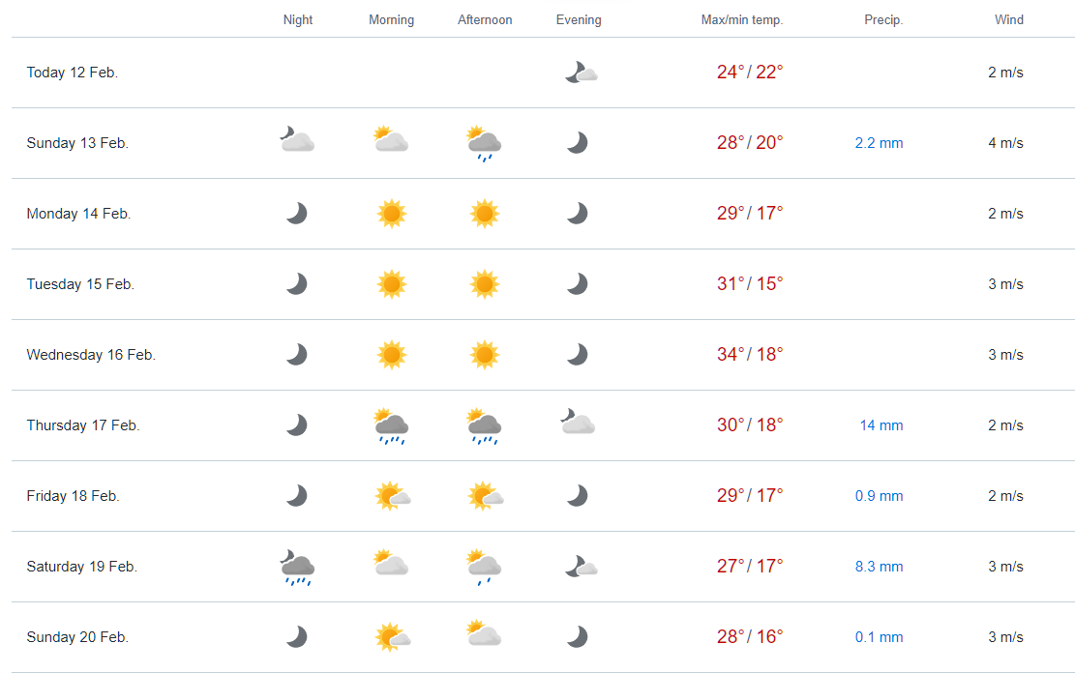This screenshot has height=673, width=1075.
Task: Click Tuesday 15 Feb. afternoon sun icon
Action: tap(485, 284)
